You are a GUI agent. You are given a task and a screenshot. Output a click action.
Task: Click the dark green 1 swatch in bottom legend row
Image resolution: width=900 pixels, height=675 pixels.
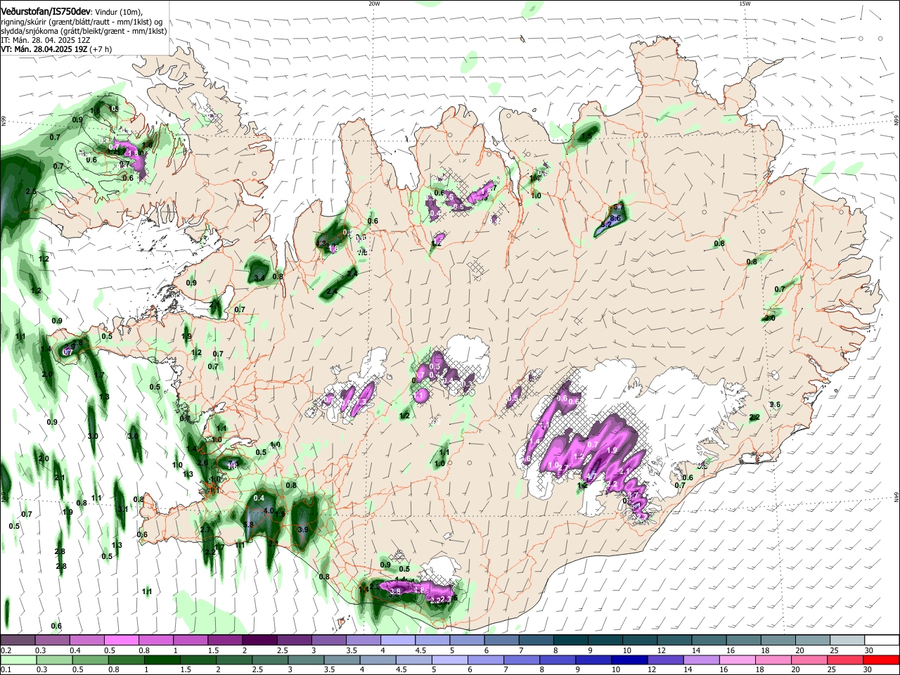(x=162, y=660)
